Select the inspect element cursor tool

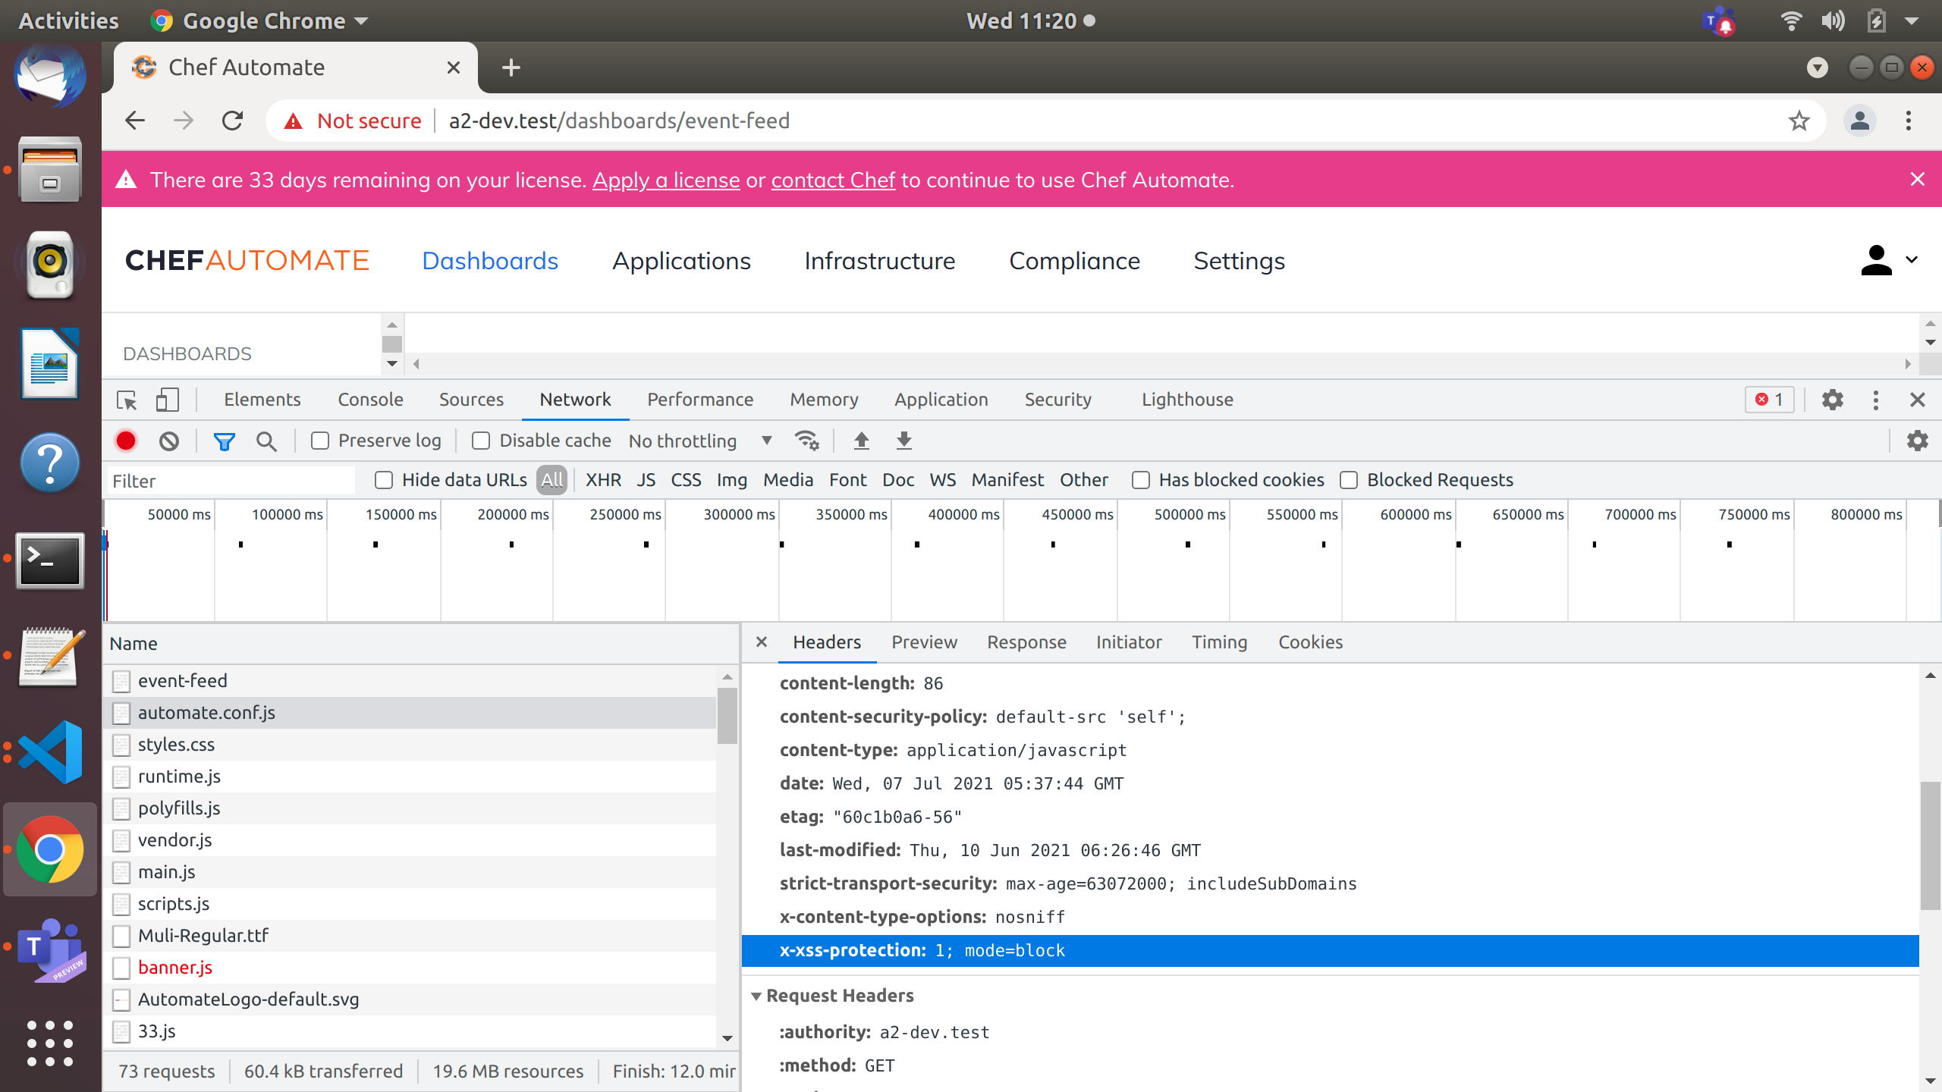coord(125,400)
